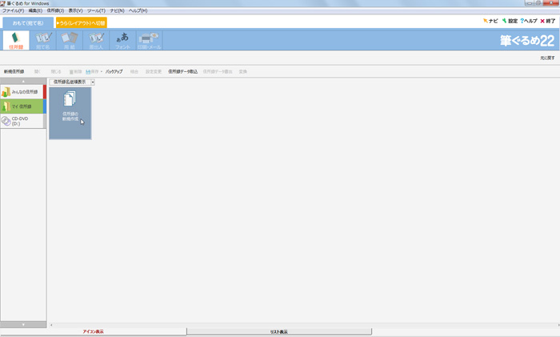This screenshot has height=337, width=560.
Task: Click the ヘルプ help icon at top-right
Action: 529,21
